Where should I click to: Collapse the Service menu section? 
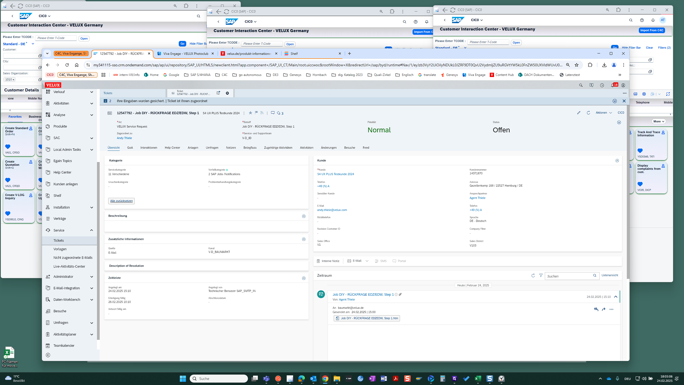pyautogui.click(x=92, y=230)
